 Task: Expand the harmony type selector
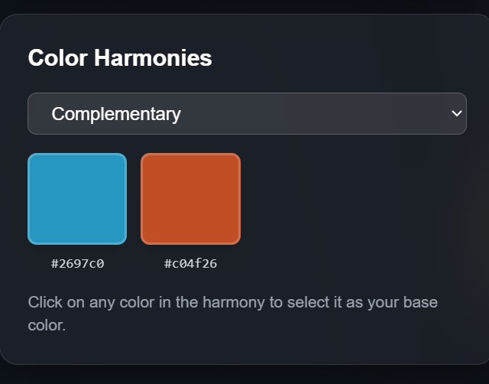click(x=247, y=114)
